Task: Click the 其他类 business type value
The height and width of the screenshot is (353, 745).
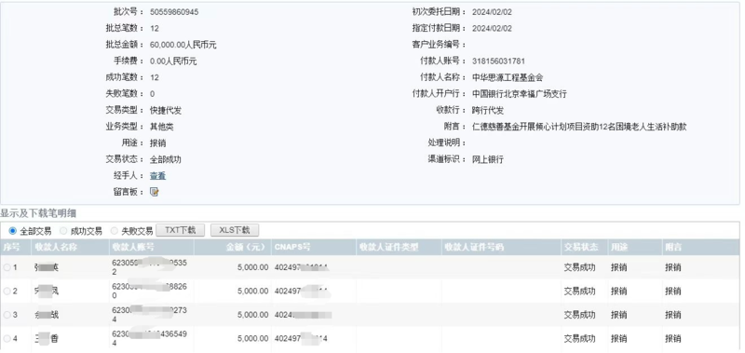Action: tap(162, 127)
